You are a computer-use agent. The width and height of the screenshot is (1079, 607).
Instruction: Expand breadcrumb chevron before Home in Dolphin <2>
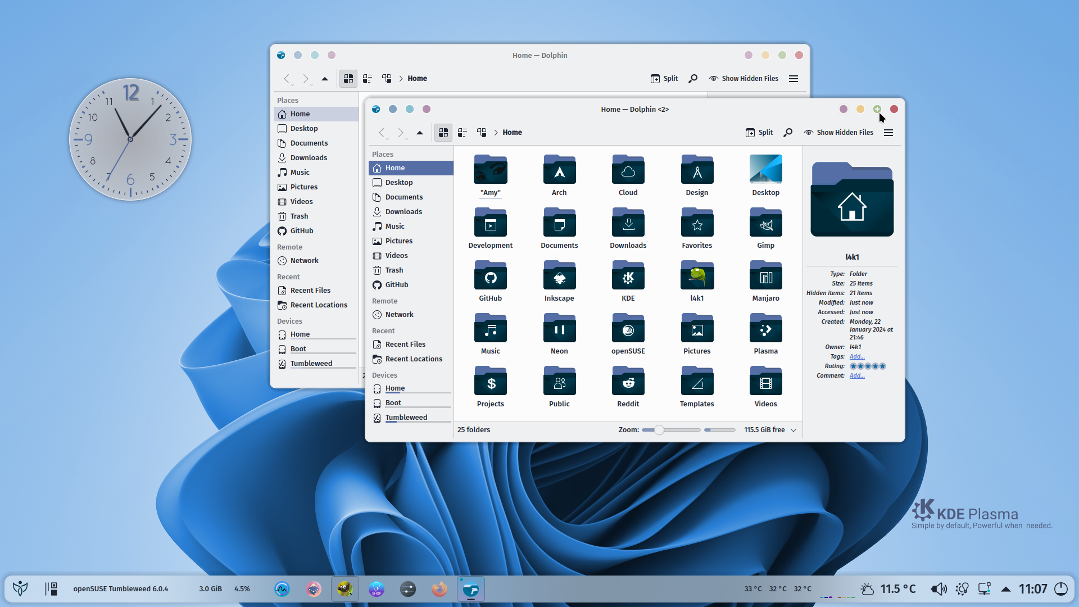pyautogui.click(x=496, y=133)
